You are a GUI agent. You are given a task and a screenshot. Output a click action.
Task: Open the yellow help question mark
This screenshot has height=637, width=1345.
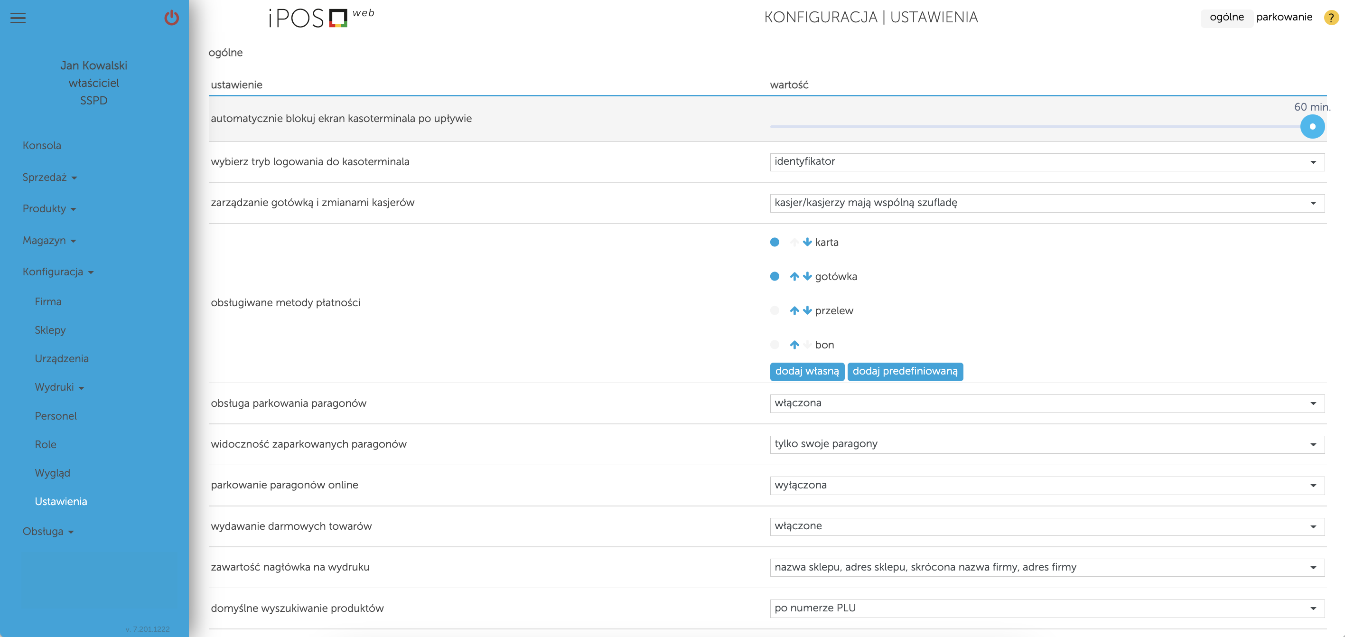1330,18
